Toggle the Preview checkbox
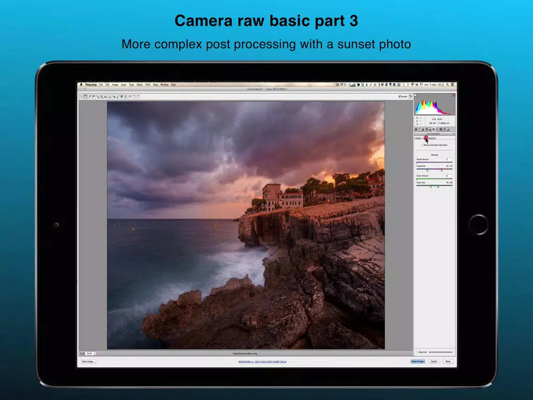The height and width of the screenshot is (400, 533). 399,97
